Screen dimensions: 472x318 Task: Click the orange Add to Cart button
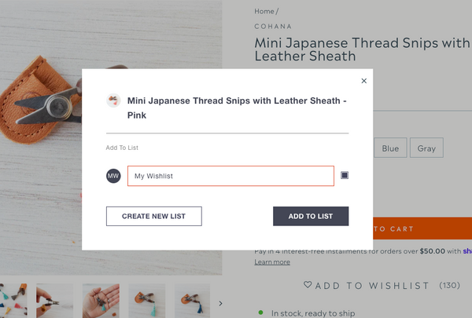click(422, 228)
